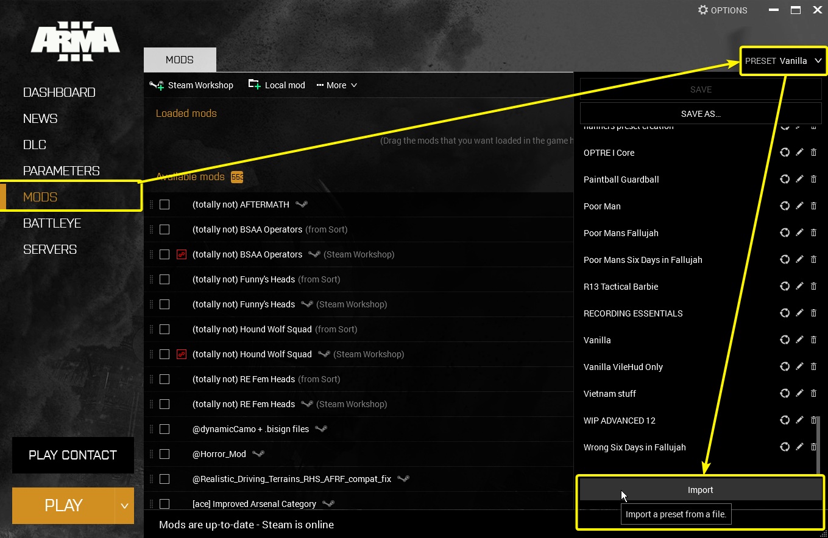The height and width of the screenshot is (538, 828).
Task: Tick Hound Wolf Squad (from Sort) checkbox
Action: [x=165, y=329]
